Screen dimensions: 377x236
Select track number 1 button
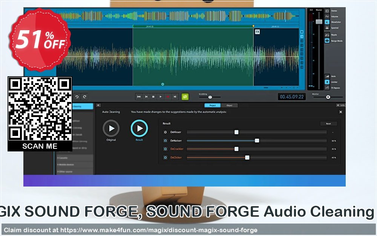[302, 37]
